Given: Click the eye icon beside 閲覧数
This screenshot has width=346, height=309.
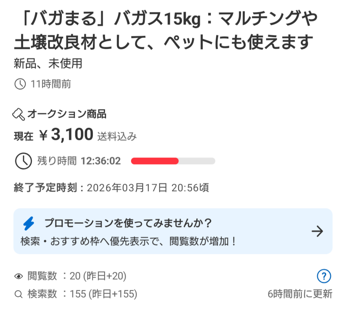Looking at the screenshot, I should tap(19, 277).
